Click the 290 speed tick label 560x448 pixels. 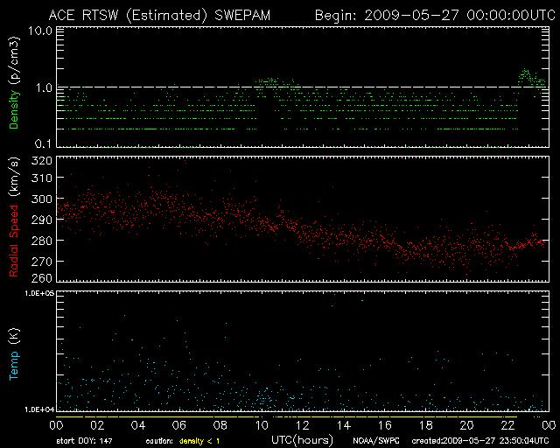[42, 220]
